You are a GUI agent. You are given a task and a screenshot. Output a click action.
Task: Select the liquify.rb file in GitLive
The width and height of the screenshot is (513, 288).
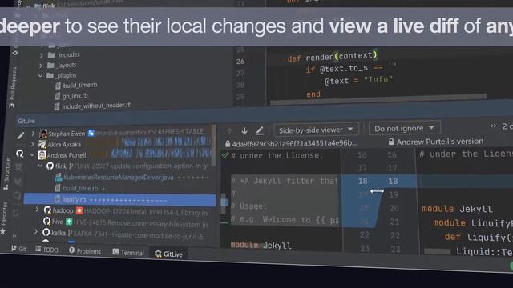coord(119,199)
